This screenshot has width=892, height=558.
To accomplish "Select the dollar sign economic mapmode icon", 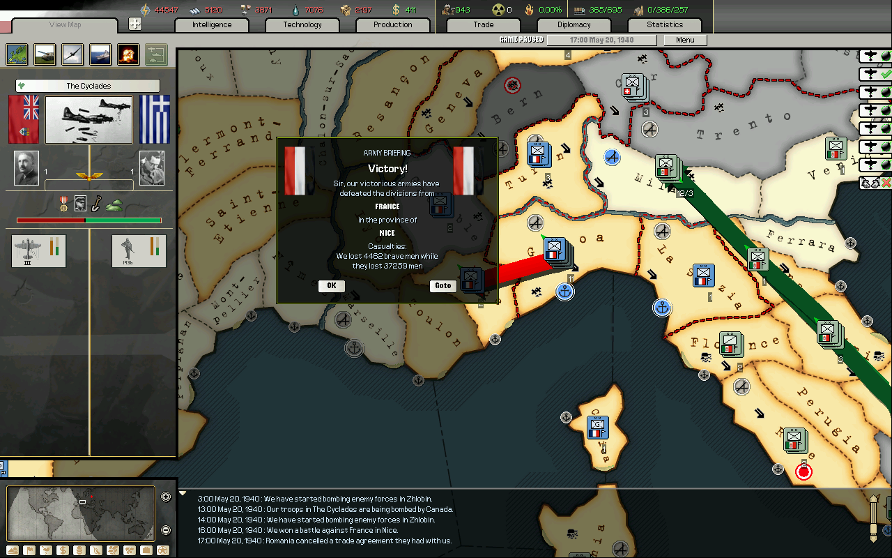I will click(63, 550).
